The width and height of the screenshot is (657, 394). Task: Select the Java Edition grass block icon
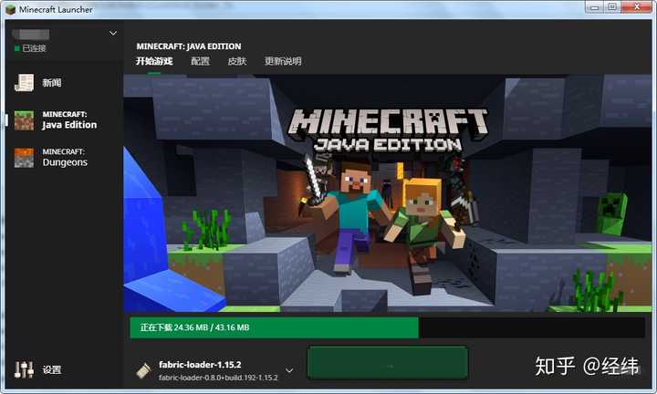24,120
